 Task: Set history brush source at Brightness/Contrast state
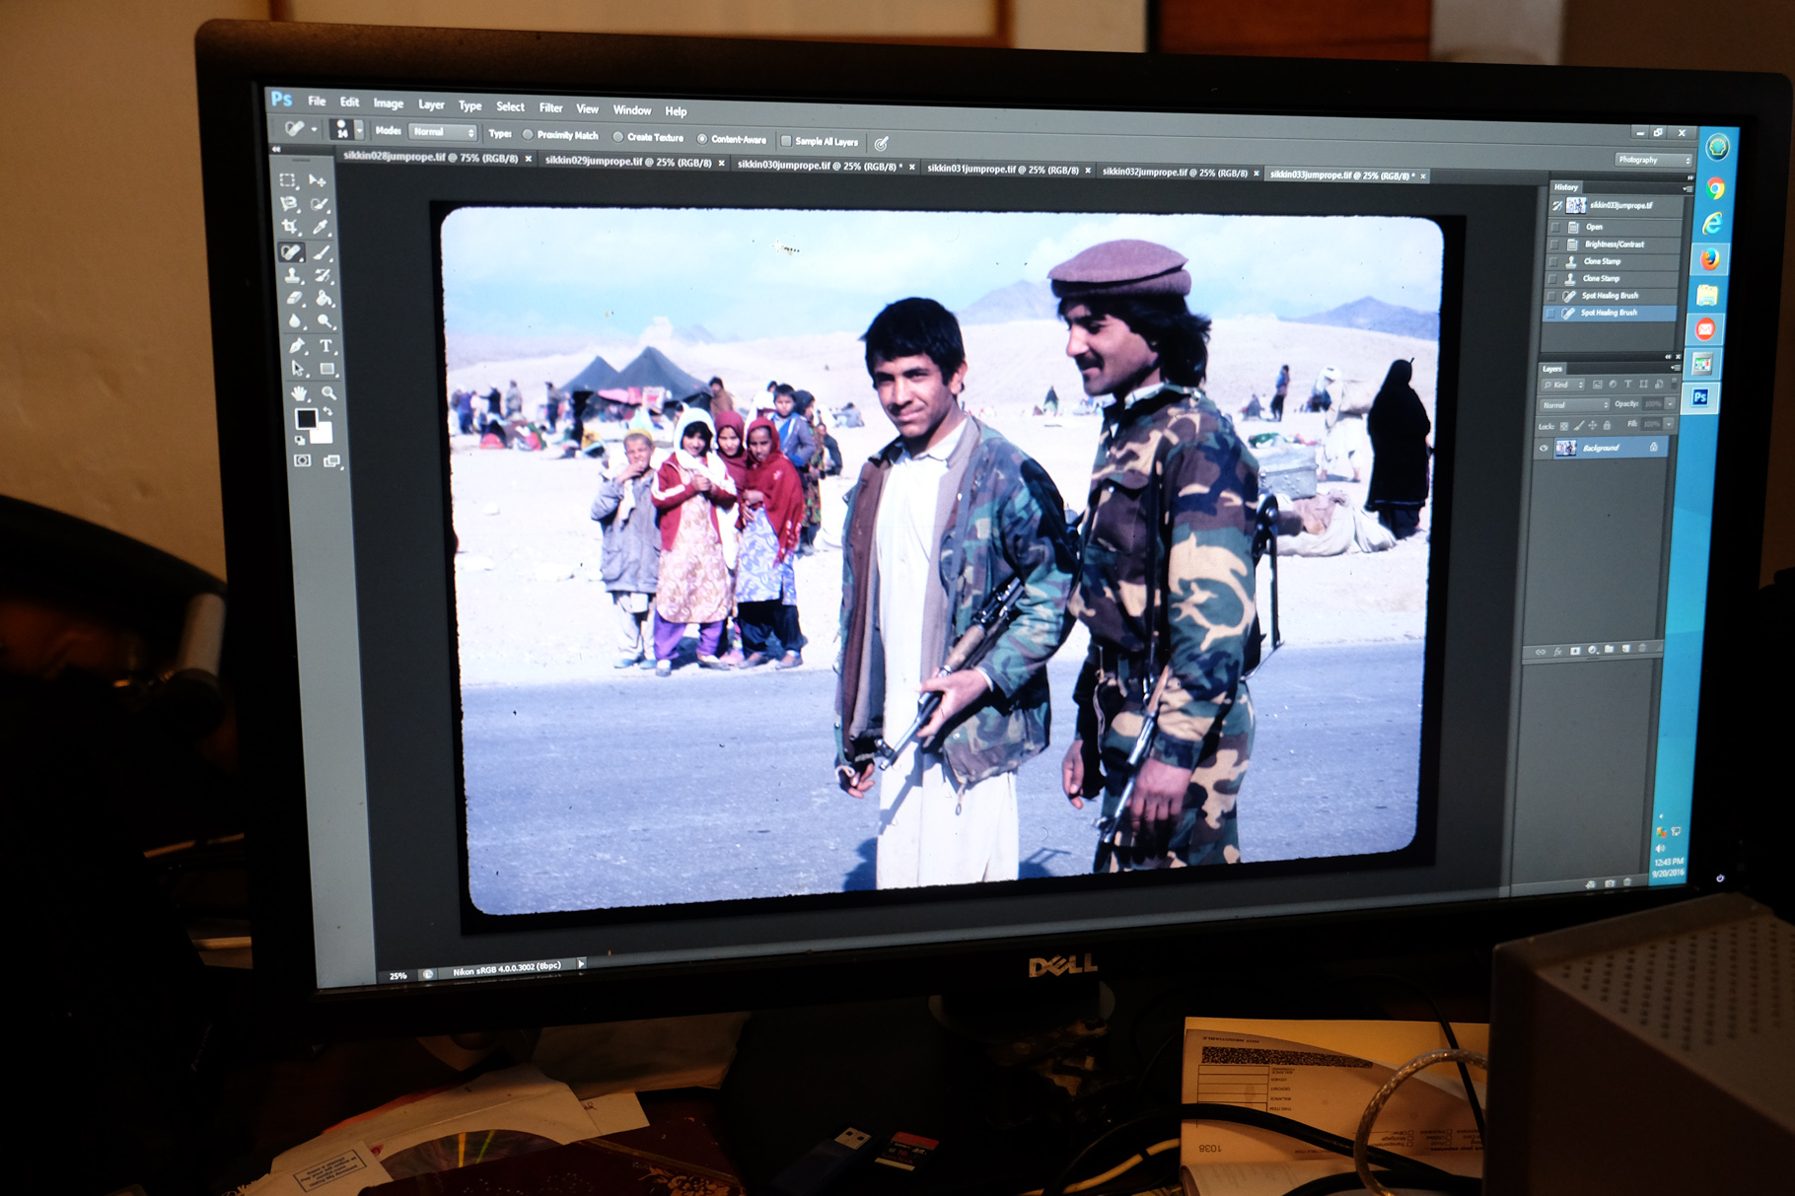pos(1554,245)
